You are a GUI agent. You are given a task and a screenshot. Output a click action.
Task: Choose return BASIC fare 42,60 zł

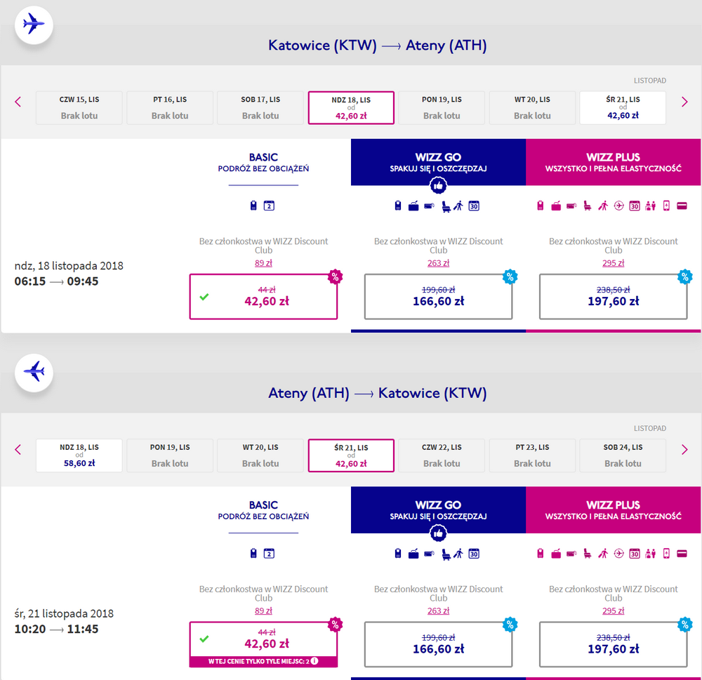point(263,644)
